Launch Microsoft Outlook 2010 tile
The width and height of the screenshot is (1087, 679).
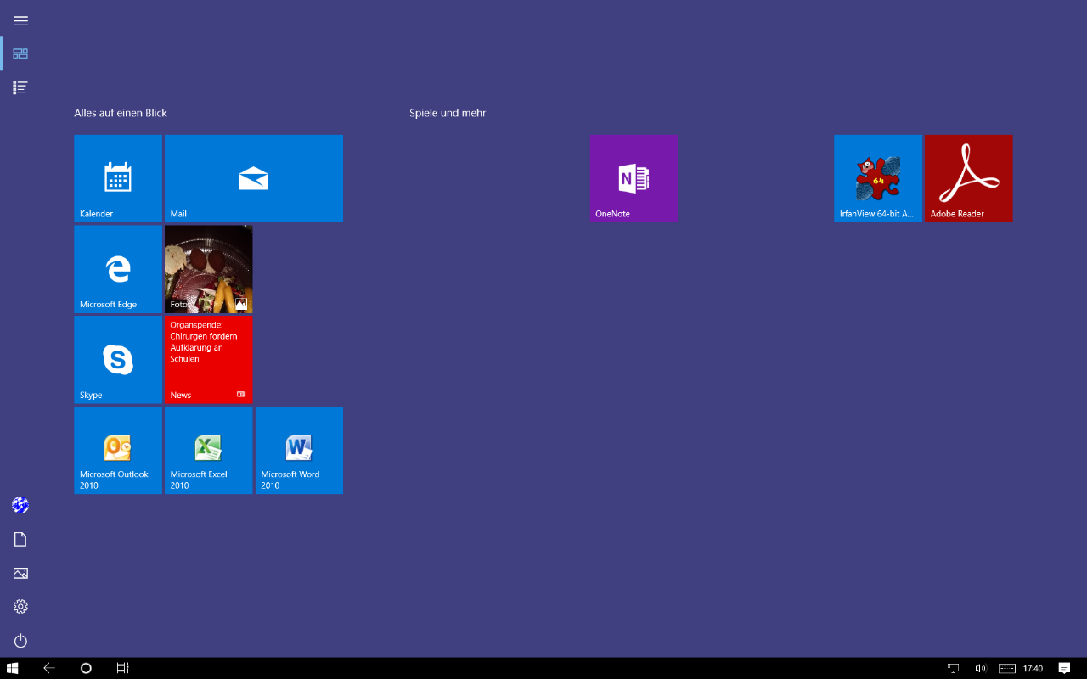coord(118,450)
